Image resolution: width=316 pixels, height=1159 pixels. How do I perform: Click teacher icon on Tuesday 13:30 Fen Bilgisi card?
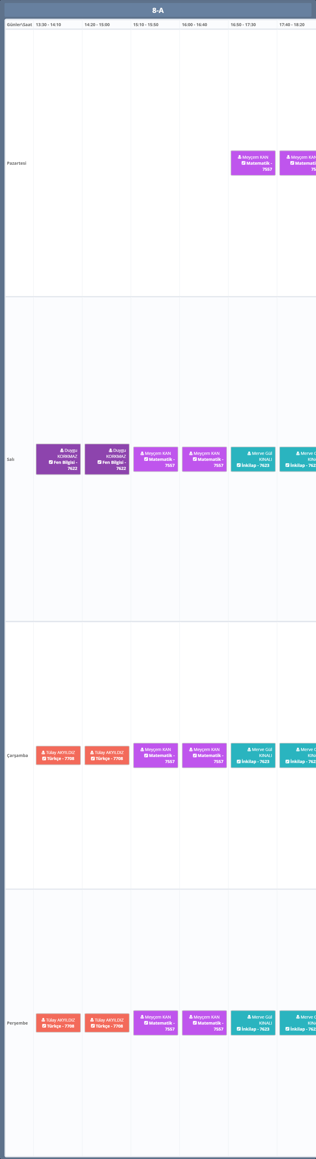point(62,450)
